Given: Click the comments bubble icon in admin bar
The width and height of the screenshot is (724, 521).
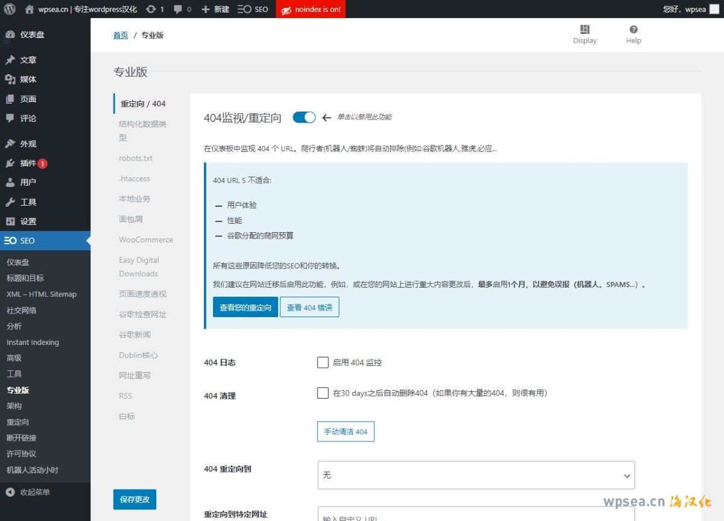Looking at the screenshot, I should pos(178,9).
